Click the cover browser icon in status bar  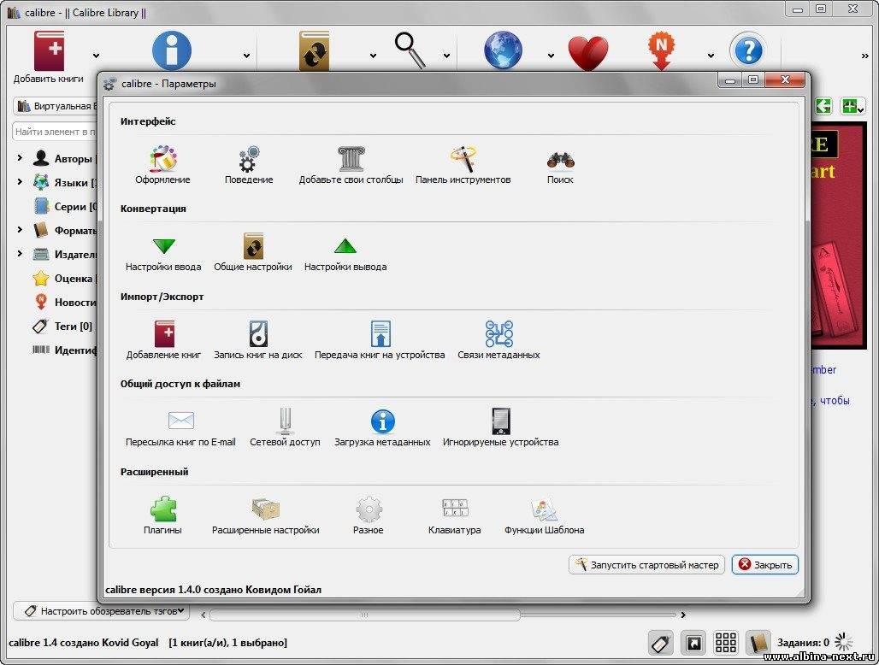coord(693,643)
